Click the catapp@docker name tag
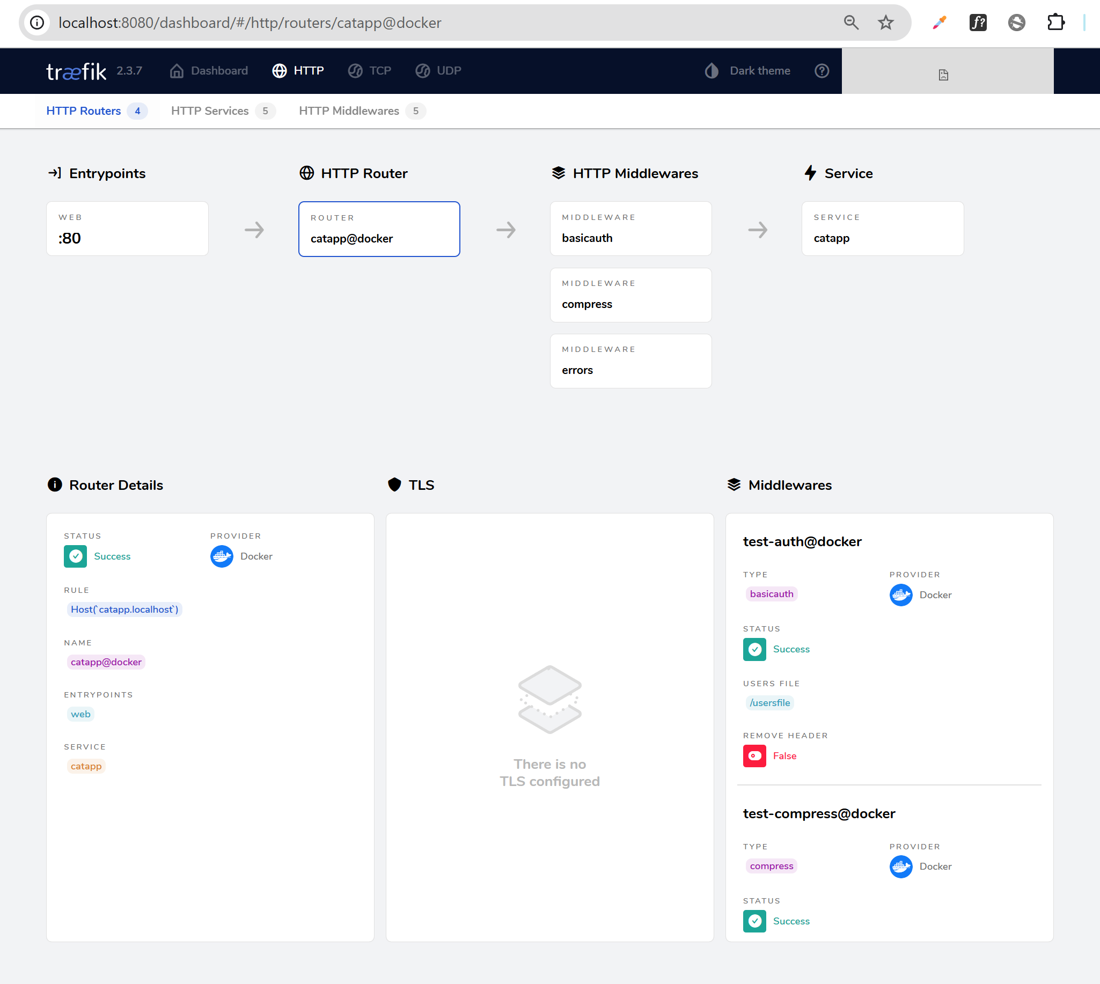This screenshot has width=1100, height=984. click(x=106, y=662)
